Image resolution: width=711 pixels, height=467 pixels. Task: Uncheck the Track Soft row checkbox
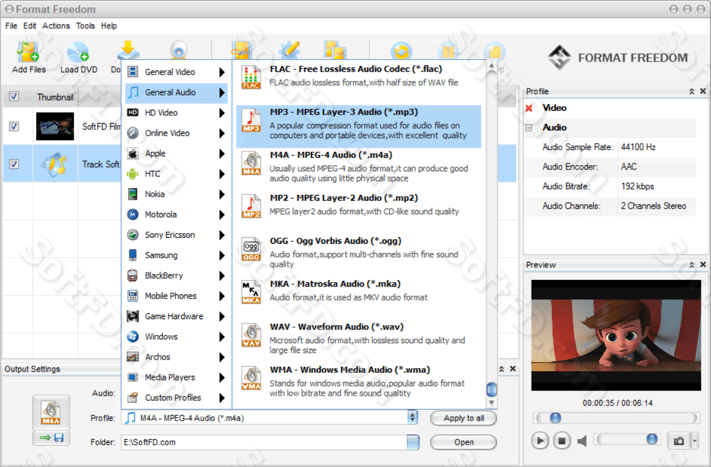coord(14,164)
